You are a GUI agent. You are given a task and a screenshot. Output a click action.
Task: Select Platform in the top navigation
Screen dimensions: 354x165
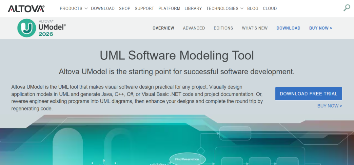click(x=169, y=9)
